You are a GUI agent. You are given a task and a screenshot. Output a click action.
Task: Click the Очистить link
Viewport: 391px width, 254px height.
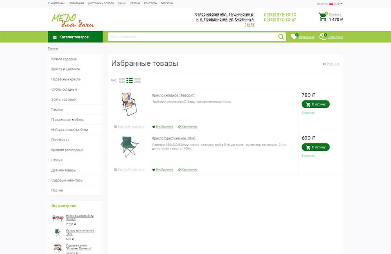[333, 64]
